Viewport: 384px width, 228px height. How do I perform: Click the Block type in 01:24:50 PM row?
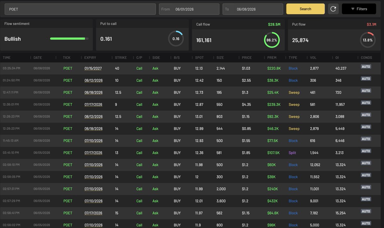point(293,80)
